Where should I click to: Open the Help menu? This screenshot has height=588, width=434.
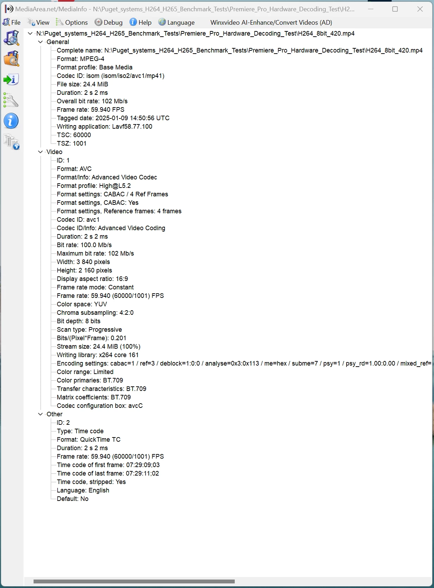click(140, 23)
